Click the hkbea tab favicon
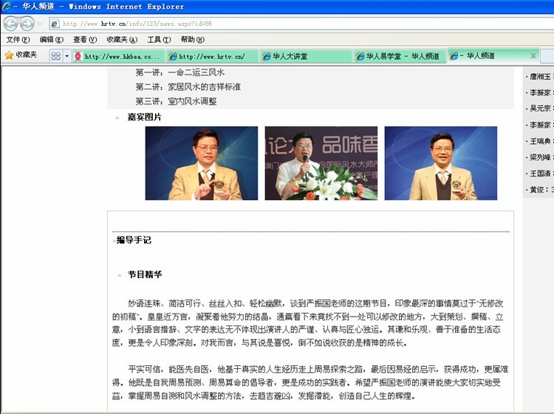 78,56
